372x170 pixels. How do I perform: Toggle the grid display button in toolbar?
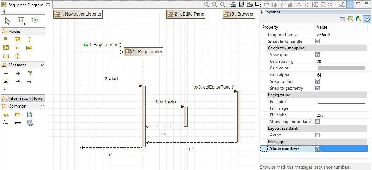pos(350,5)
